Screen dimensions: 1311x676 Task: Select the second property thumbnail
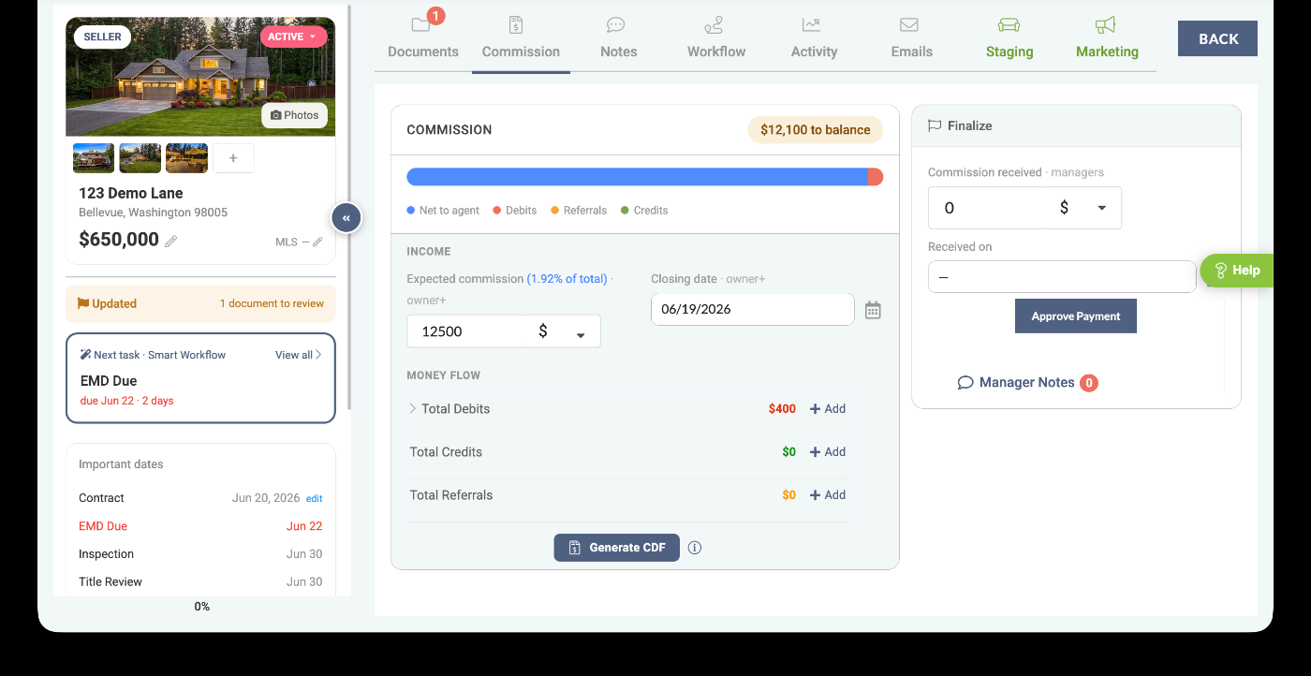point(140,158)
